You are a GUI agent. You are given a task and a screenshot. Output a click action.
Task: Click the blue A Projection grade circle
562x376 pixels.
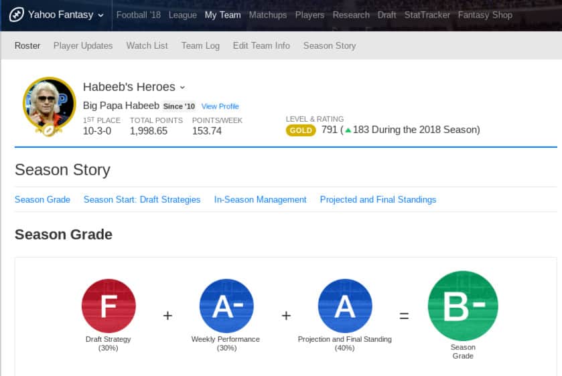point(344,306)
